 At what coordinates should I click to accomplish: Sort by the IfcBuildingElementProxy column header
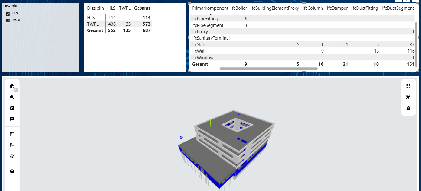click(x=275, y=8)
